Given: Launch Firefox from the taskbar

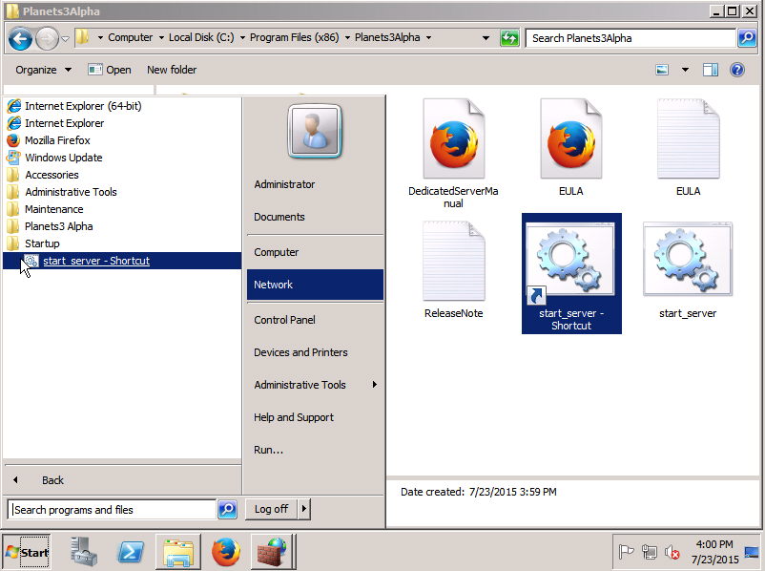Looking at the screenshot, I should (226, 552).
